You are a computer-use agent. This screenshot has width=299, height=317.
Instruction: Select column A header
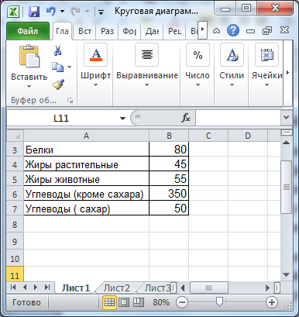click(x=86, y=136)
